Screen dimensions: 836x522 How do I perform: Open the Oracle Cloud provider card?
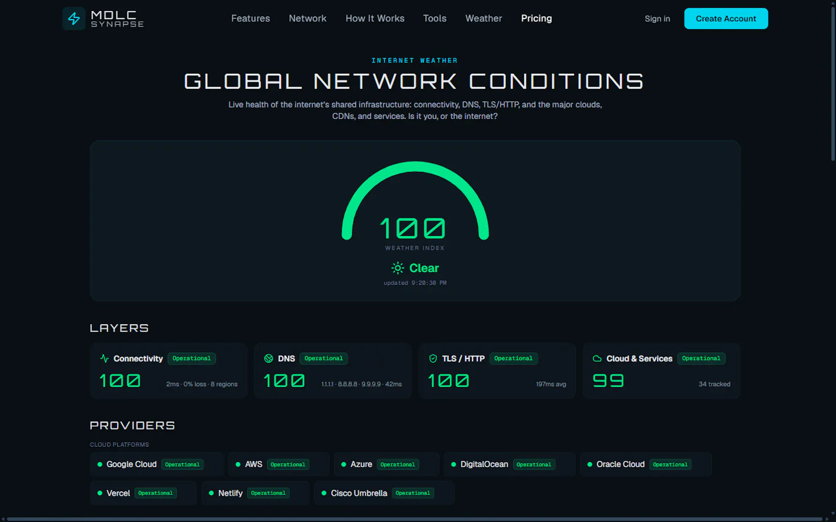tap(646, 465)
